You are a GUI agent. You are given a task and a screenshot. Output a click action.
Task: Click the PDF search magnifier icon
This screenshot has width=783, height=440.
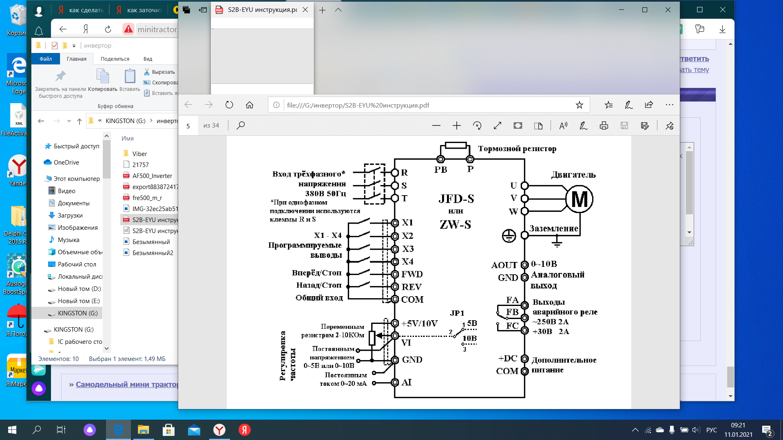point(241,125)
